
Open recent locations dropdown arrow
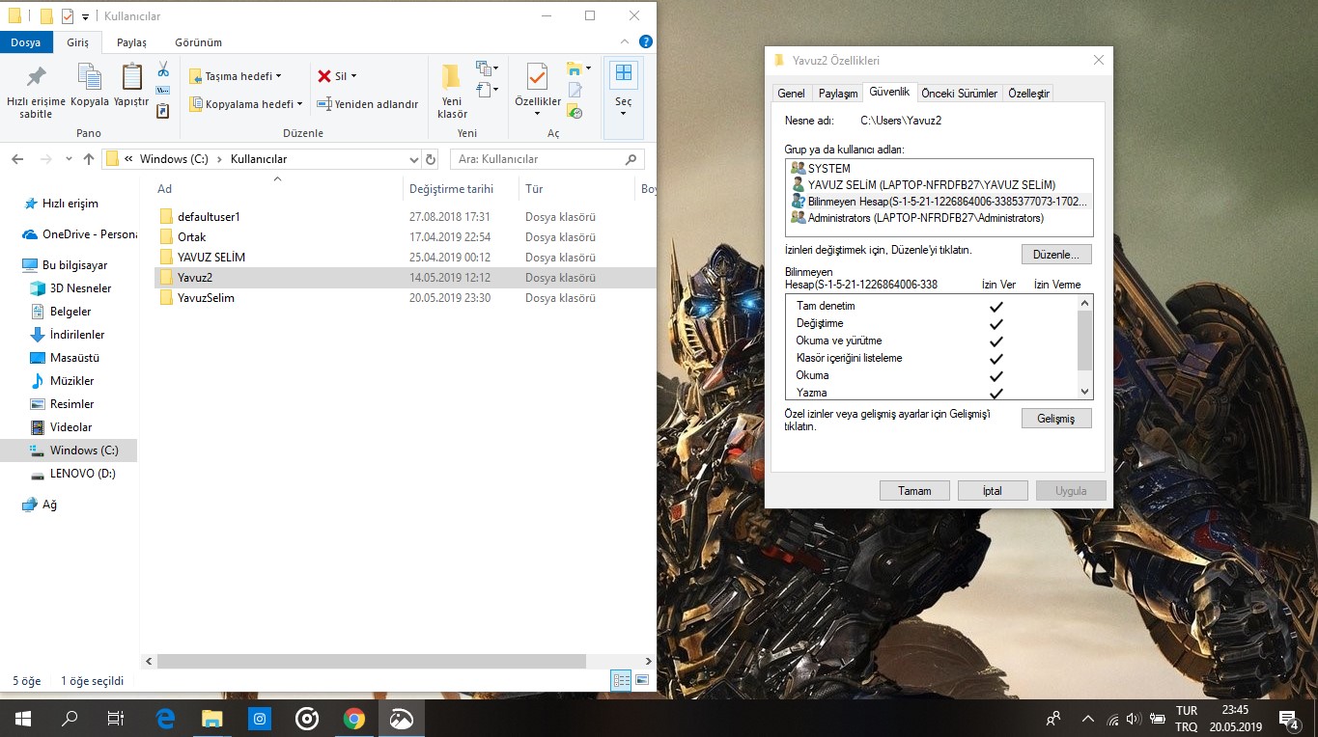pyautogui.click(x=69, y=159)
